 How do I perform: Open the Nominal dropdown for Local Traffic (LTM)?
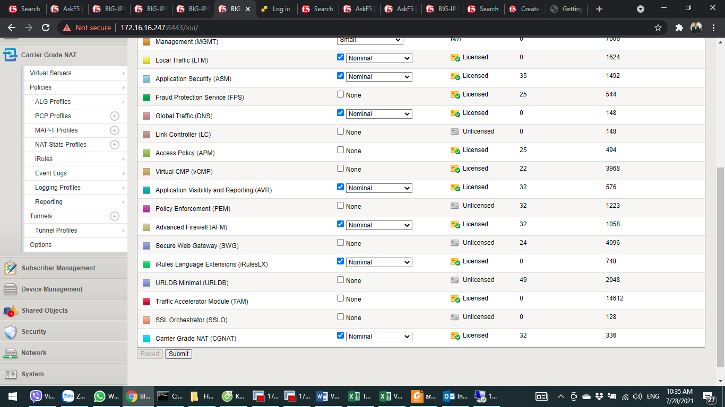(x=379, y=58)
